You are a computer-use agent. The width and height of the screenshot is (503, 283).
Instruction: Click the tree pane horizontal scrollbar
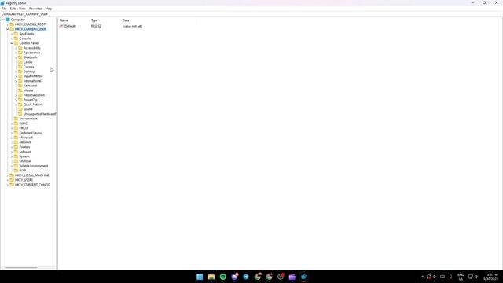[21, 267]
